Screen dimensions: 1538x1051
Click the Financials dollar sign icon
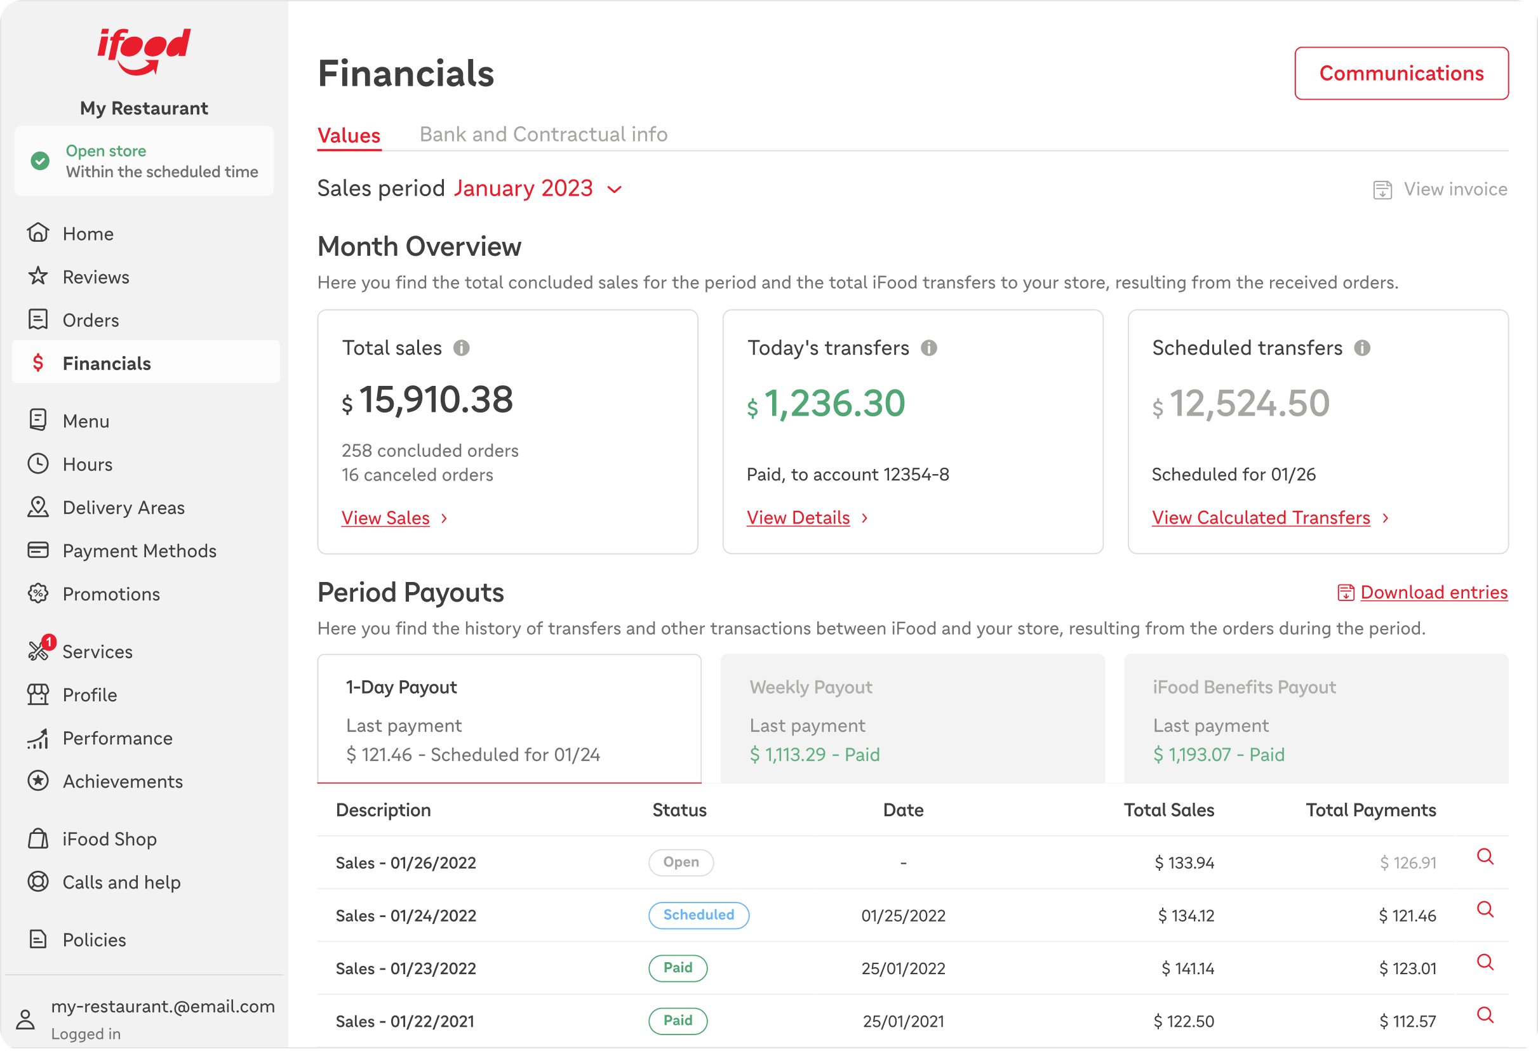pyautogui.click(x=37, y=362)
